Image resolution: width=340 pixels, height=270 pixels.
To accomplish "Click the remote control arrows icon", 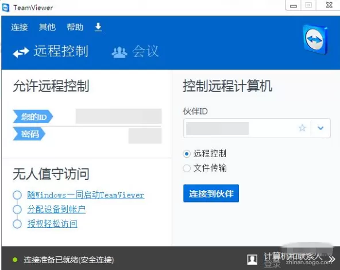I will click(21, 52).
